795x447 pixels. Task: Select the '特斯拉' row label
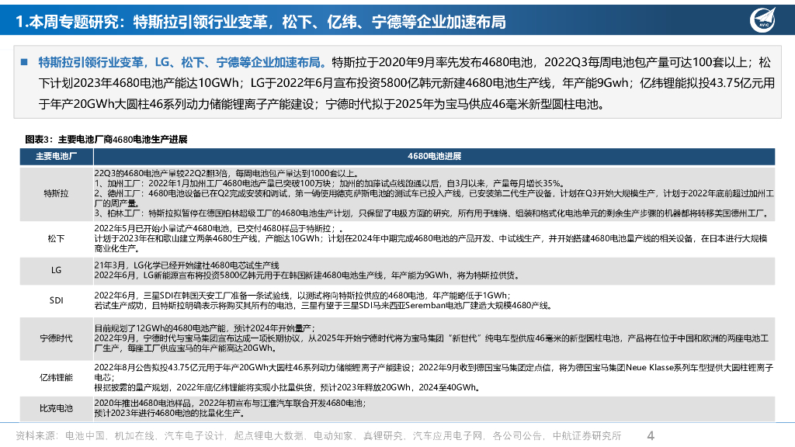pyautogui.click(x=56, y=193)
